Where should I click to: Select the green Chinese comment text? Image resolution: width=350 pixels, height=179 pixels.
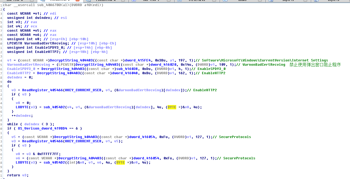315,65
